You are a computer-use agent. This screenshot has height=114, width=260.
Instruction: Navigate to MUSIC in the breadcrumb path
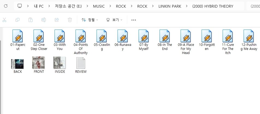click(x=99, y=6)
